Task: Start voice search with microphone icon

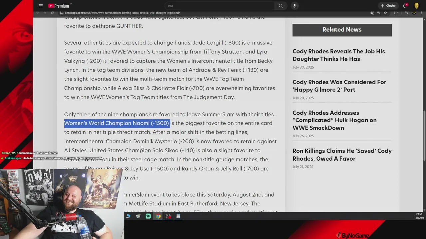Action: [295, 6]
